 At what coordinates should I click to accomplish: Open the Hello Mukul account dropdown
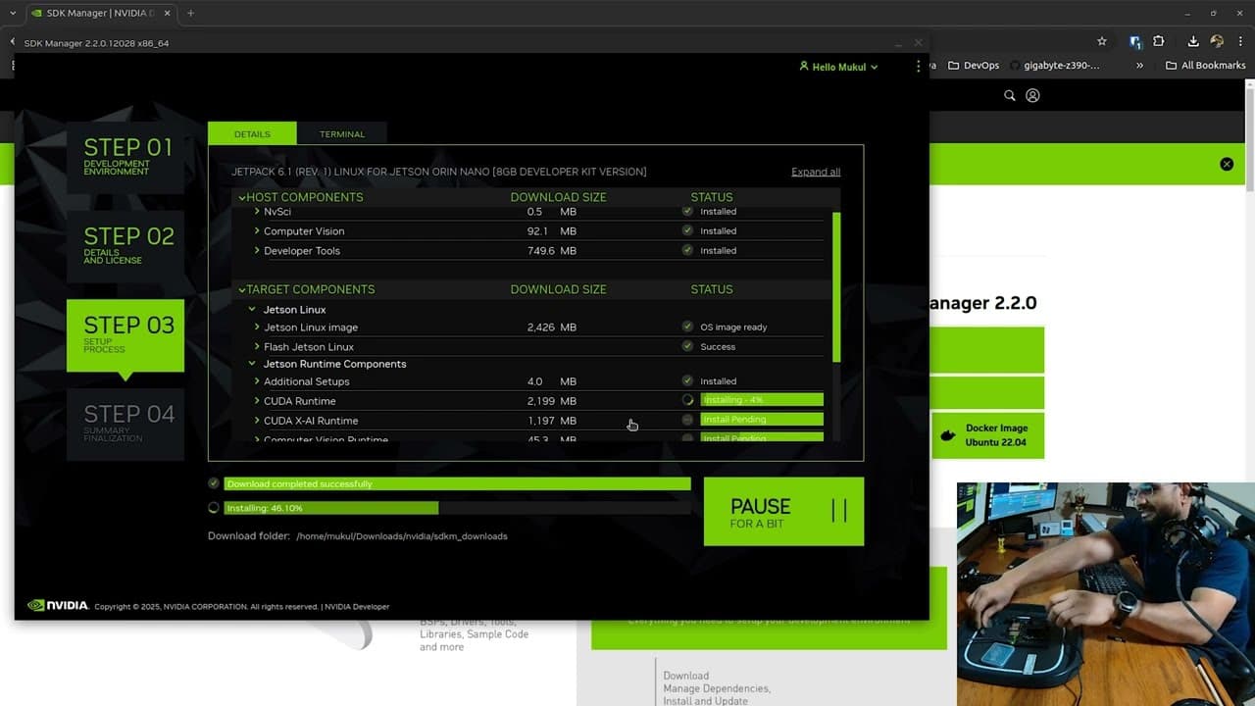(x=838, y=67)
